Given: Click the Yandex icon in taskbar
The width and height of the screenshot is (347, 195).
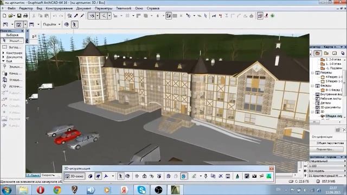Looking at the screenshot, I should point(124,190).
